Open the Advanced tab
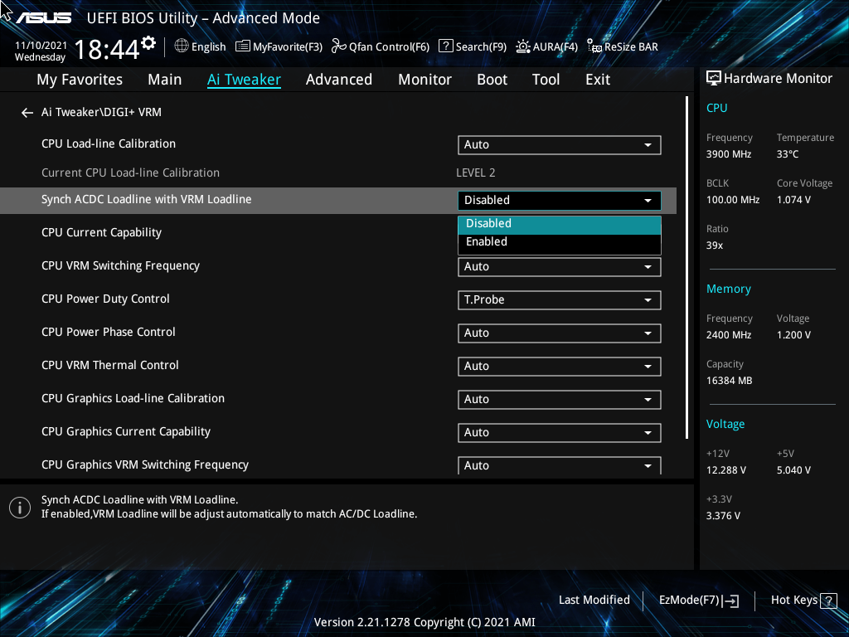Screen dimensions: 849x637 (x=339, y=80)
